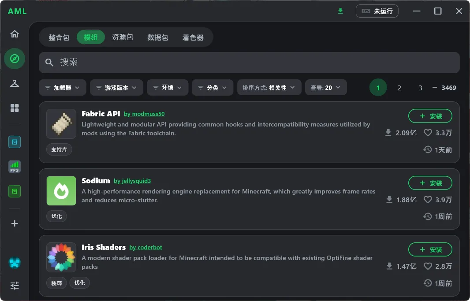This screenshot has width=470, height=301.
Task: Switch to the 资源包 tab
Action: 122,37
